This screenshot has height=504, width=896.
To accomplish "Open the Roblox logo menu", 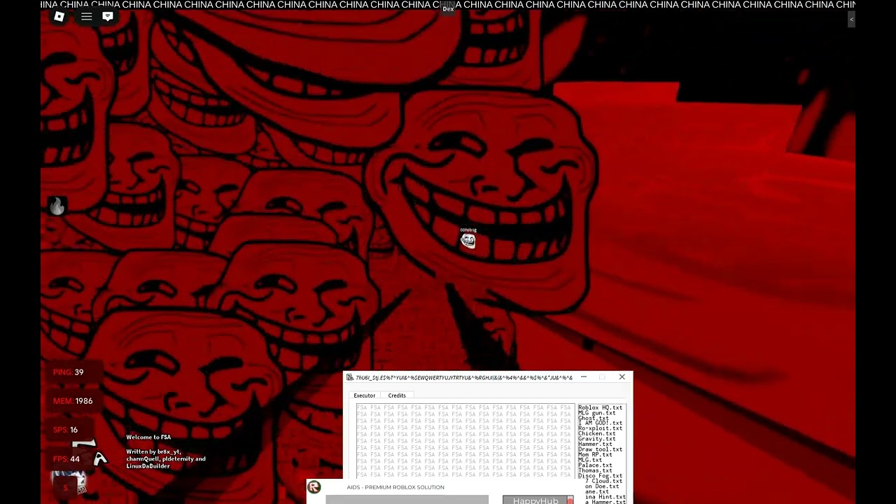I will (x=59, y=16).
